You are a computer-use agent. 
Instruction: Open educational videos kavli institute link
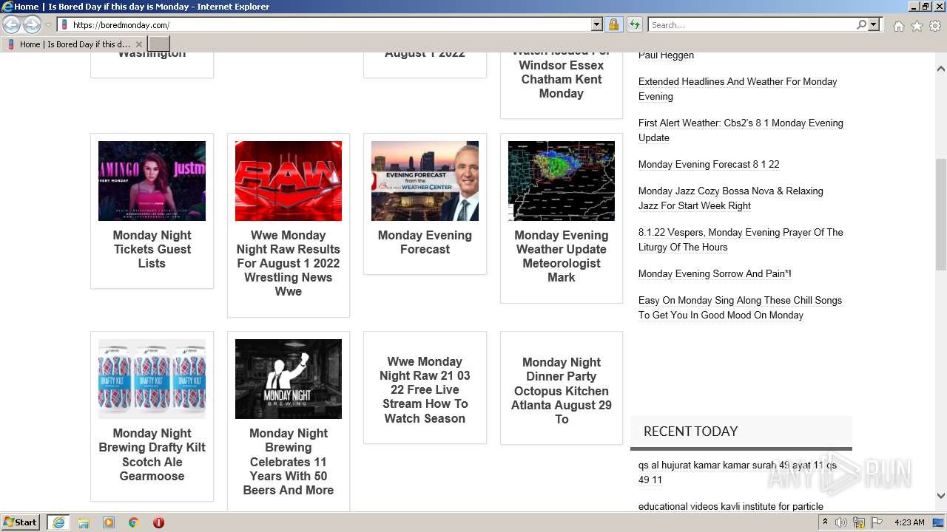(x=731, y=507)
